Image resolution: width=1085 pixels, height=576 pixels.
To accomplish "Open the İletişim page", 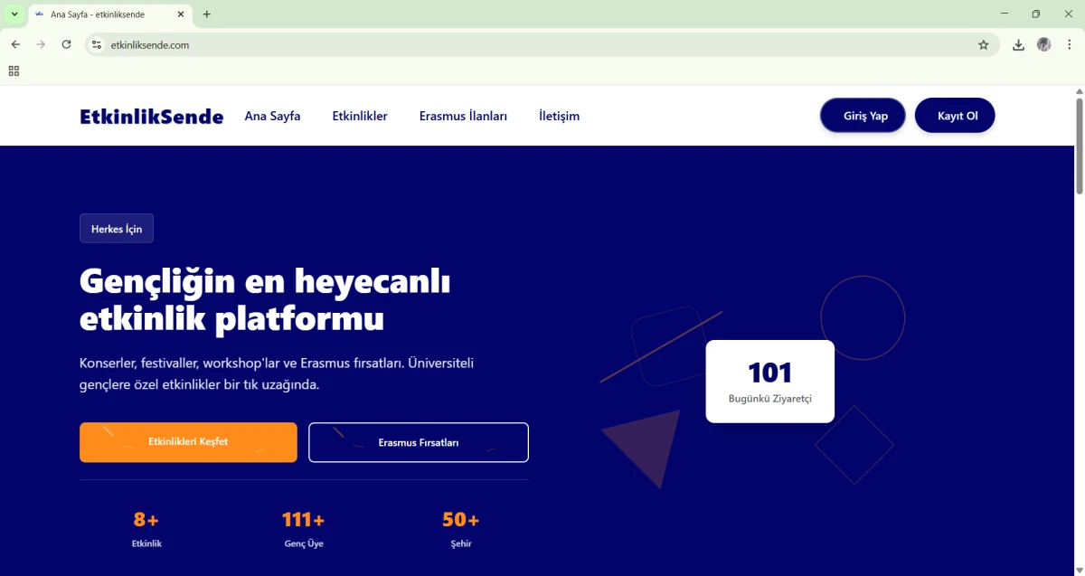I will pos(559,116).
